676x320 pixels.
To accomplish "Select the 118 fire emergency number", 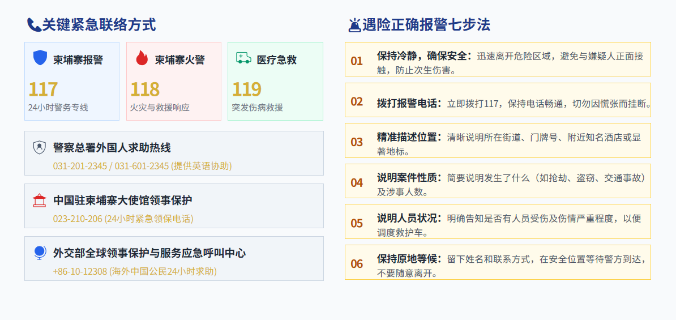I will (x=145, y=89).
